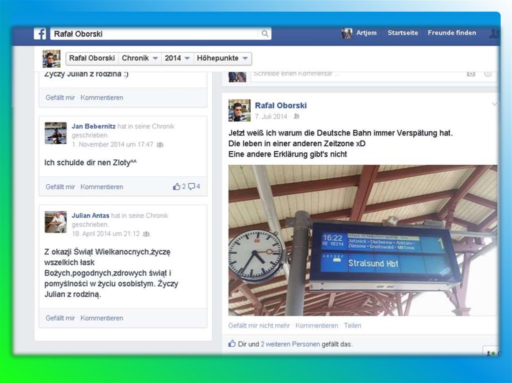The width and height of the screenshot is (512, 383).
Task: Like Jan Bebernitz's post with Gefällt mir
Action: (60, 187)
